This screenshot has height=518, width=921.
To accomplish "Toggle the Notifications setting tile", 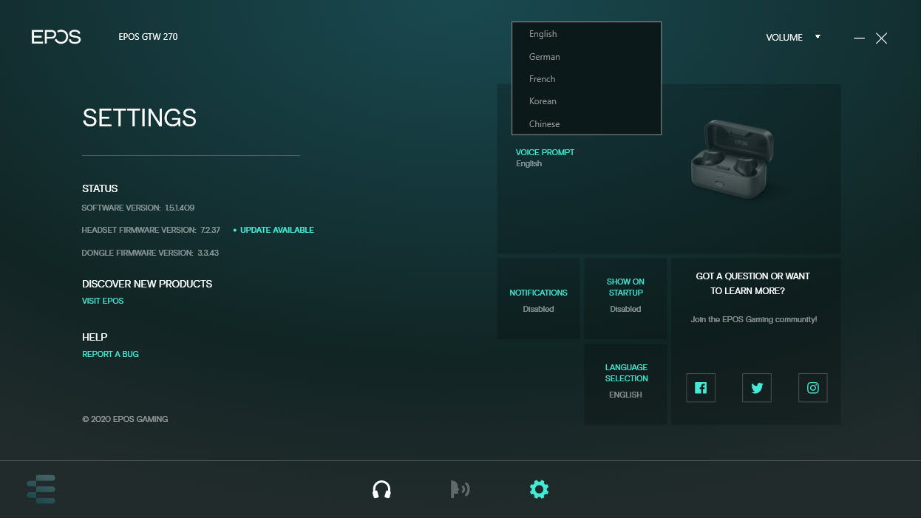I will 539,299.
